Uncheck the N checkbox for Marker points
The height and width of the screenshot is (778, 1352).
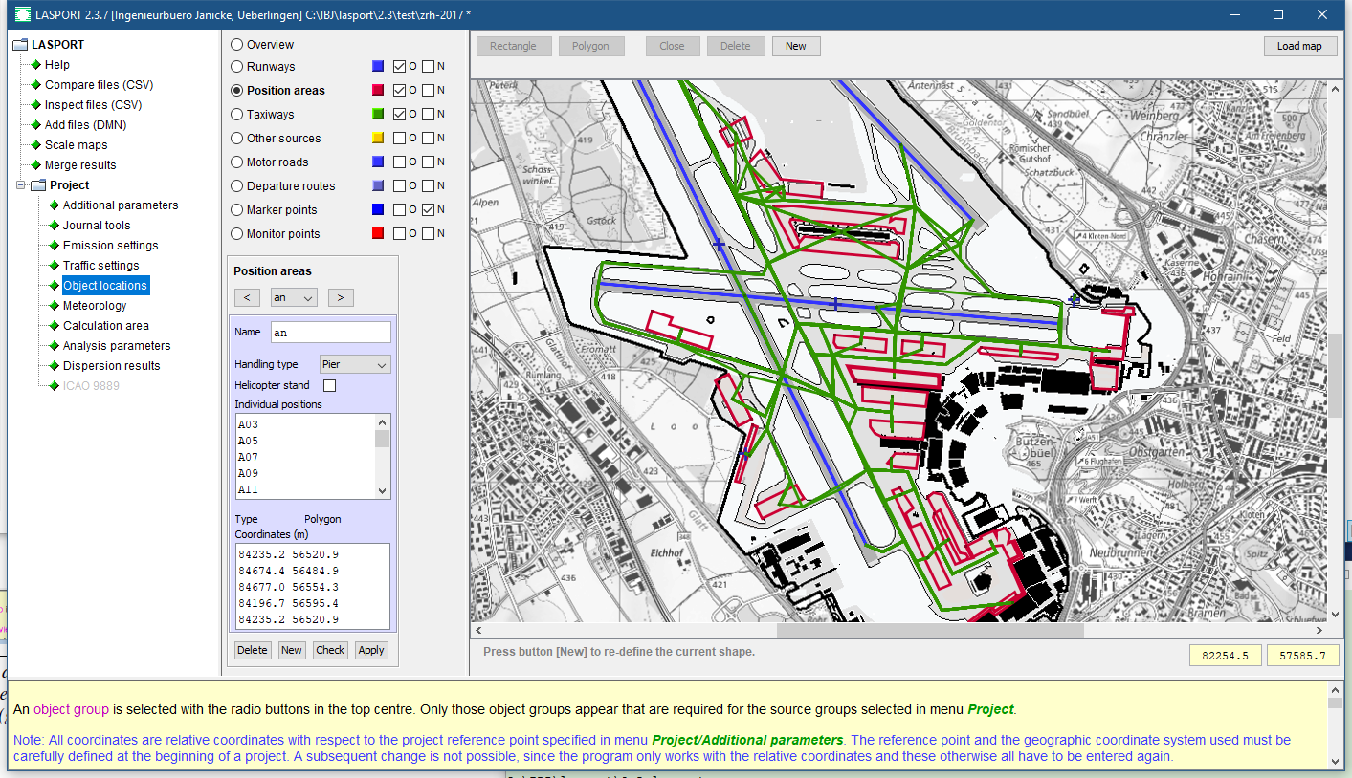(x=428, y=210)
